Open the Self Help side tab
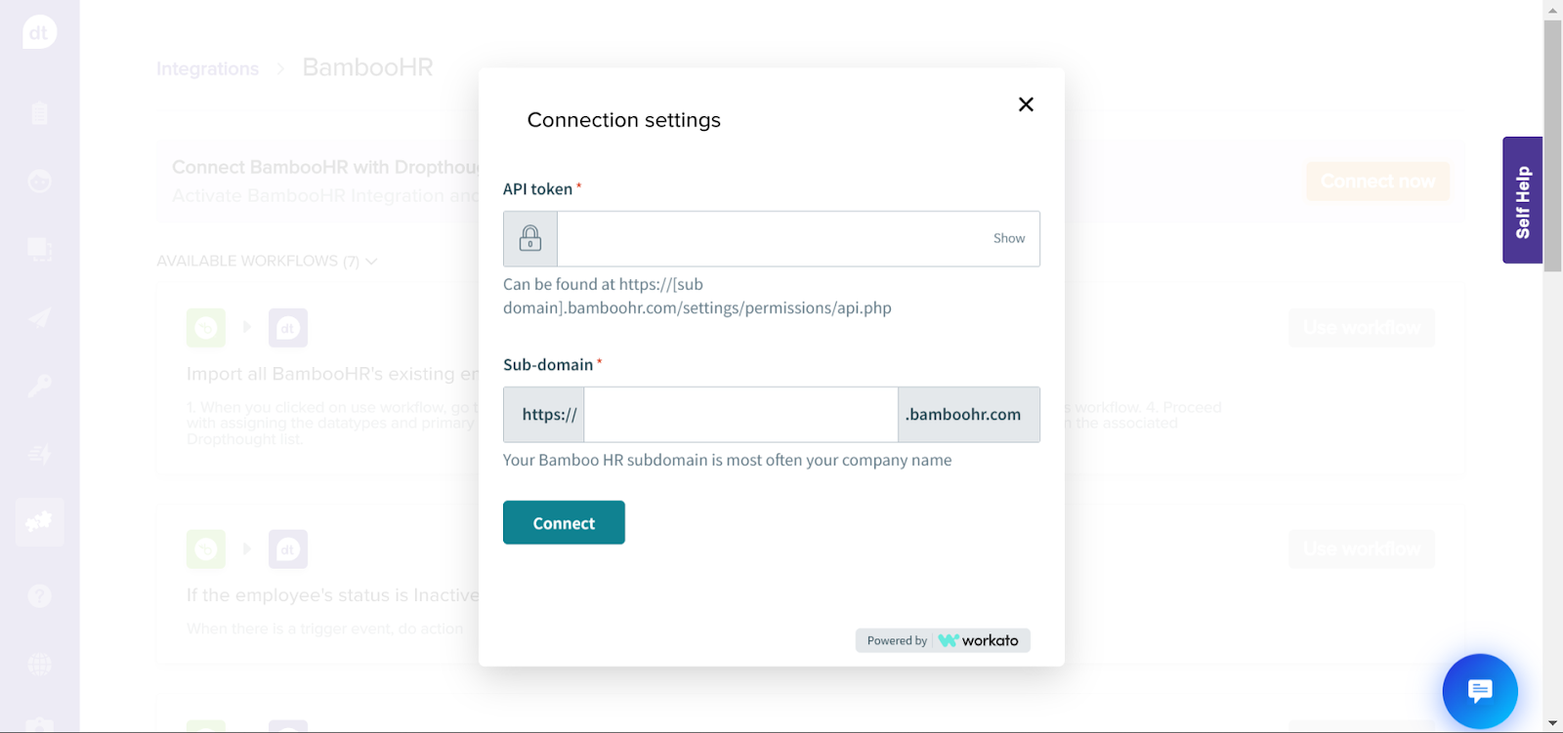Viewport: 1563px width, 733px height. tap(1522, 200)
